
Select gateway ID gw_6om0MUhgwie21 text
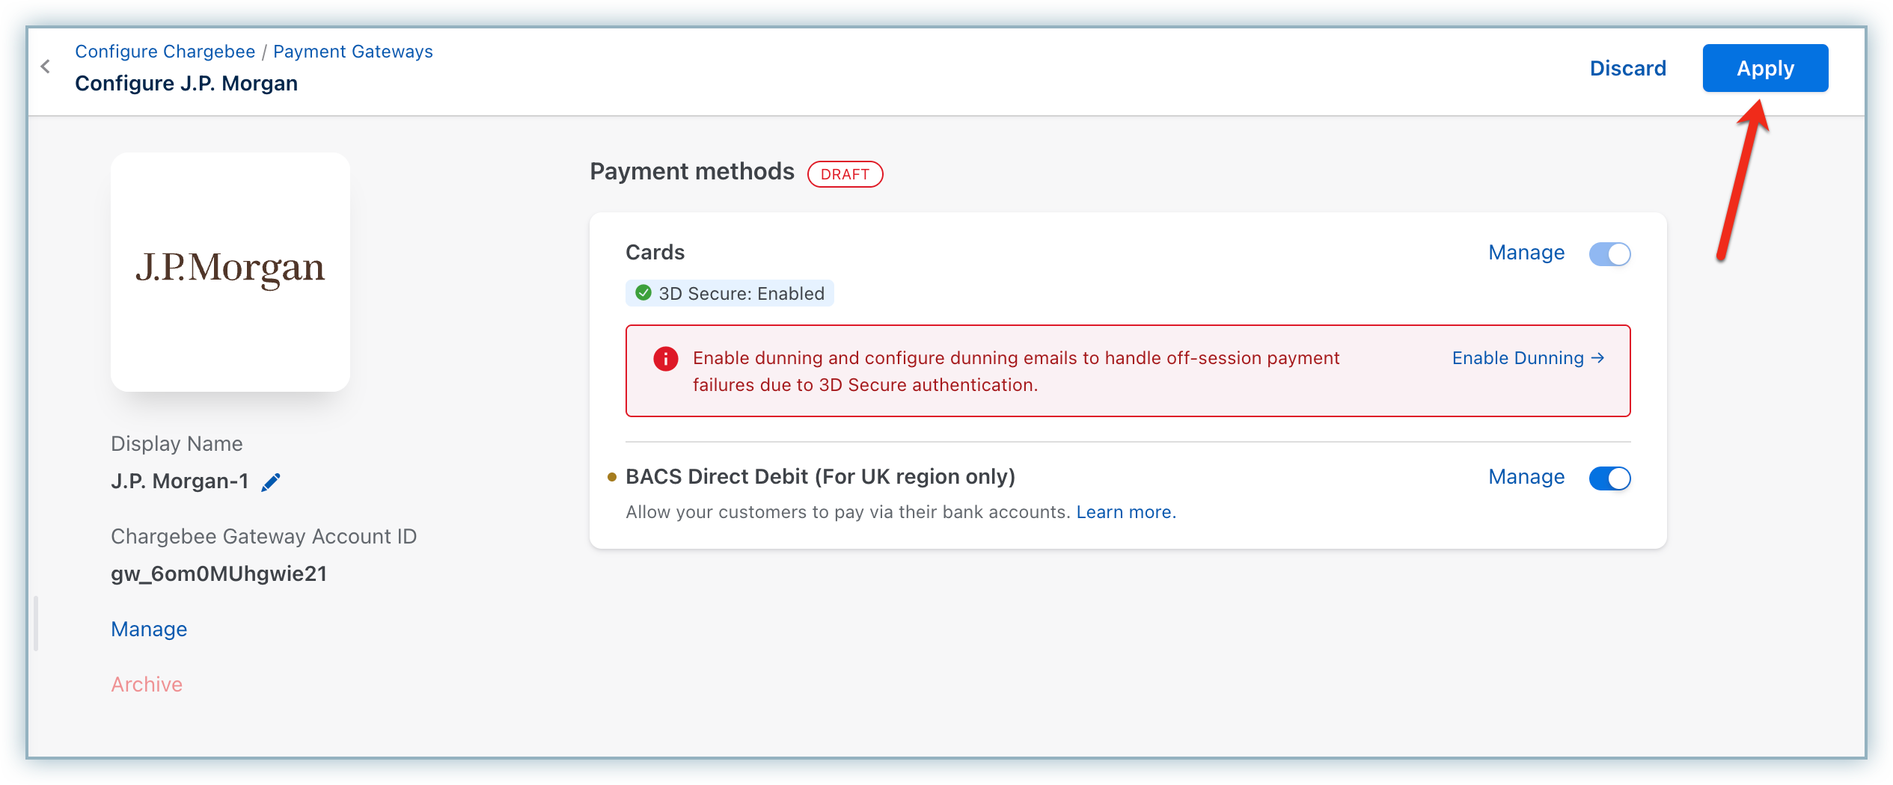218,574
